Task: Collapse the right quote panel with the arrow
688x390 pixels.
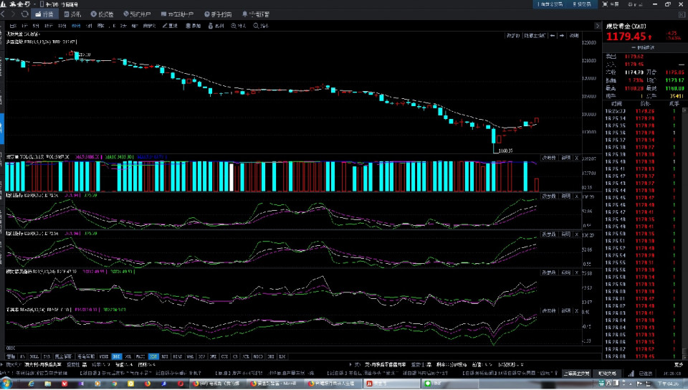Action: coord(598,26)
